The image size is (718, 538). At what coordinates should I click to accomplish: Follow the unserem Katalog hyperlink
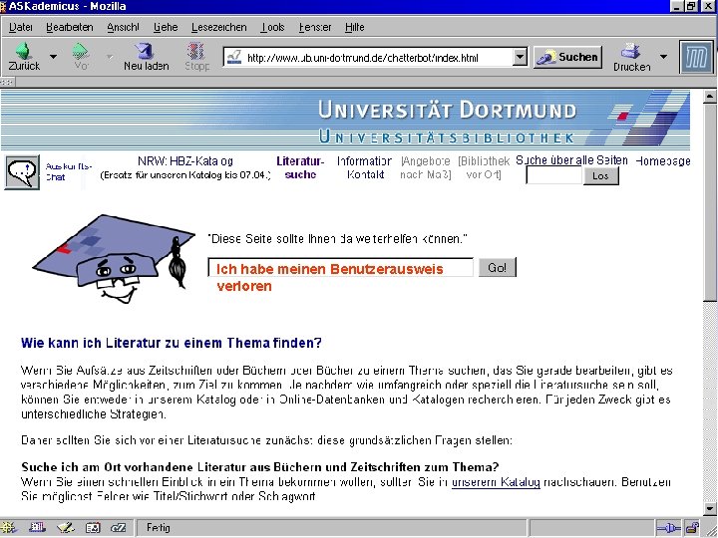(496, 482)
